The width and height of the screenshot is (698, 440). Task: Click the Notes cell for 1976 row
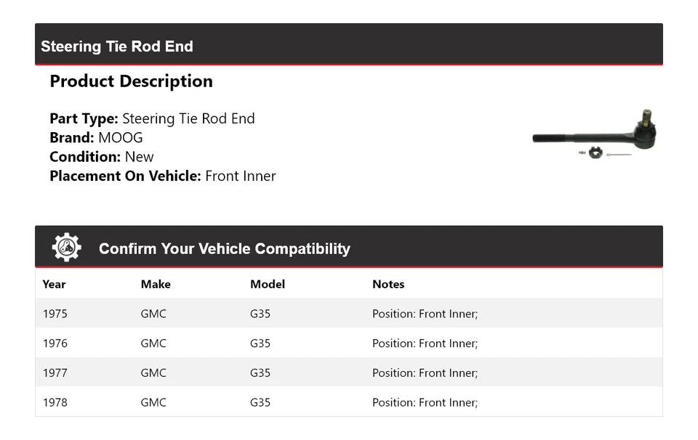coord(425,343)
